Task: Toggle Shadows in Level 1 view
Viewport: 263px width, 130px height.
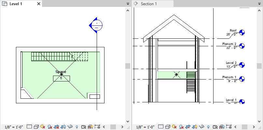Action: pos(50,126)
